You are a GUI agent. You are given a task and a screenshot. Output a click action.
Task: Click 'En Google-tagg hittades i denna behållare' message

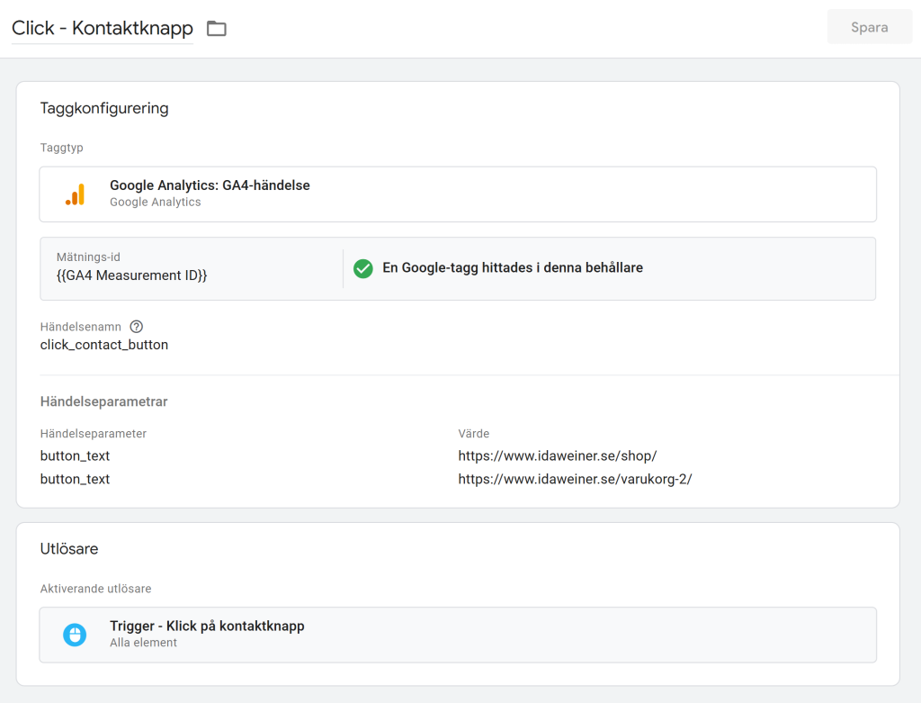513,267
